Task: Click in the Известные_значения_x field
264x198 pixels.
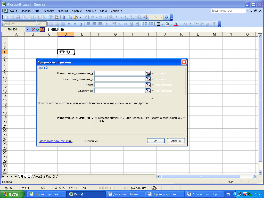Action: 120,79
